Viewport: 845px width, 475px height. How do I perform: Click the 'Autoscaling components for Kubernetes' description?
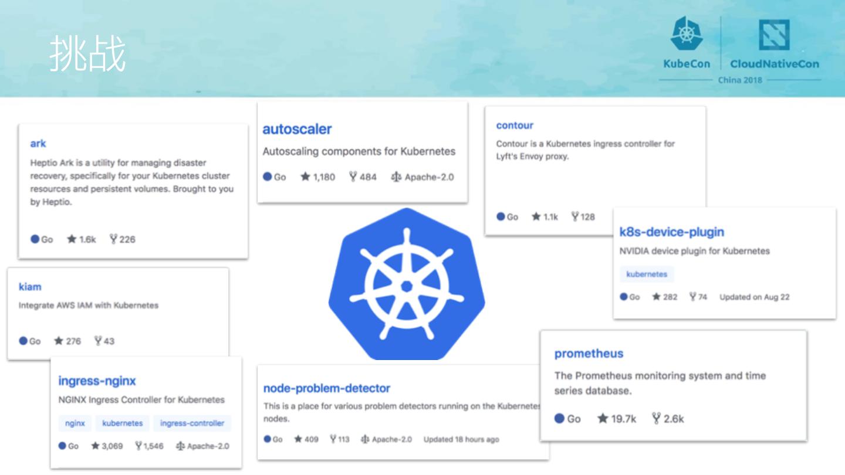click(x=359, y=151)
